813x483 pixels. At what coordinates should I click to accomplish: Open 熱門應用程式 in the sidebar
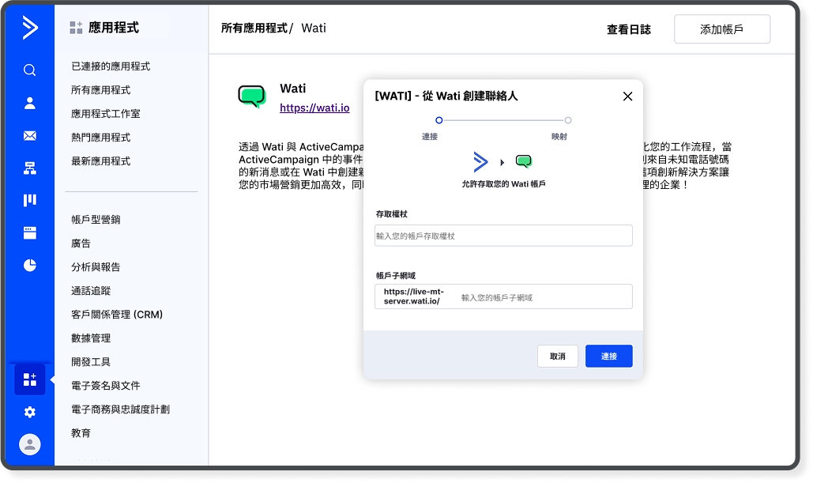pyautogui.click(x=100, y=138)
